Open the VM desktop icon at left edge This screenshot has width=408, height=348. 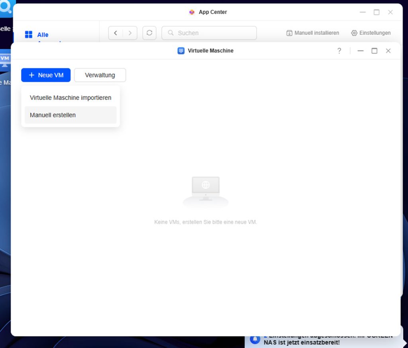(x=5, y=60)
